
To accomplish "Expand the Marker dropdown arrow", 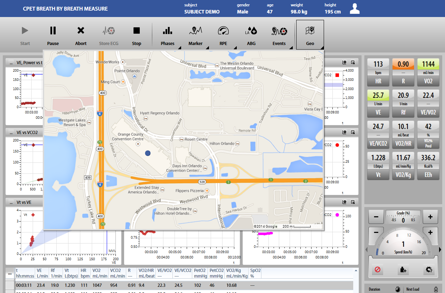I will [207, 48].
